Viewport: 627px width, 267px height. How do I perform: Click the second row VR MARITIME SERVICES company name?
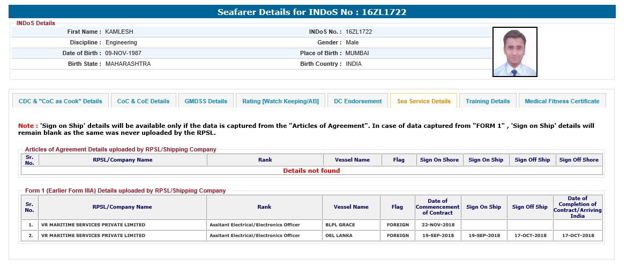(93, 235)
